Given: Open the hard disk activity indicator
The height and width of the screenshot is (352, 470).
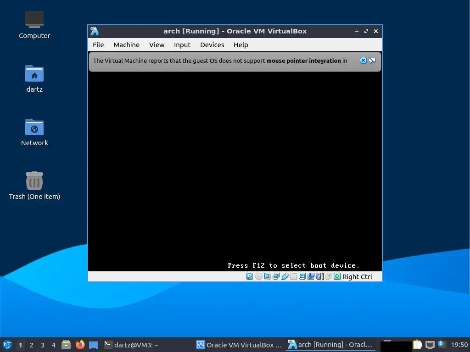Looking at the screenshot, I should tap(249, 276).
